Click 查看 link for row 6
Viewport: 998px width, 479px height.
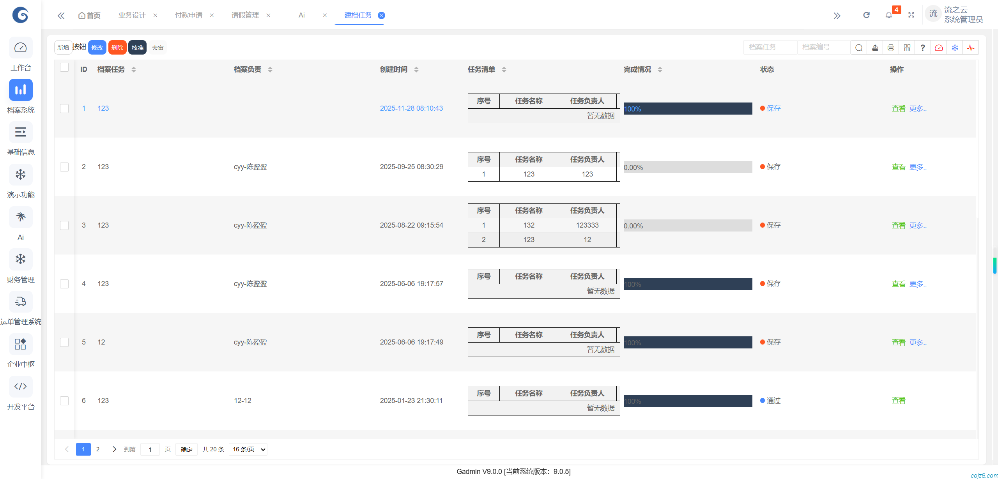tap(898, 401)
